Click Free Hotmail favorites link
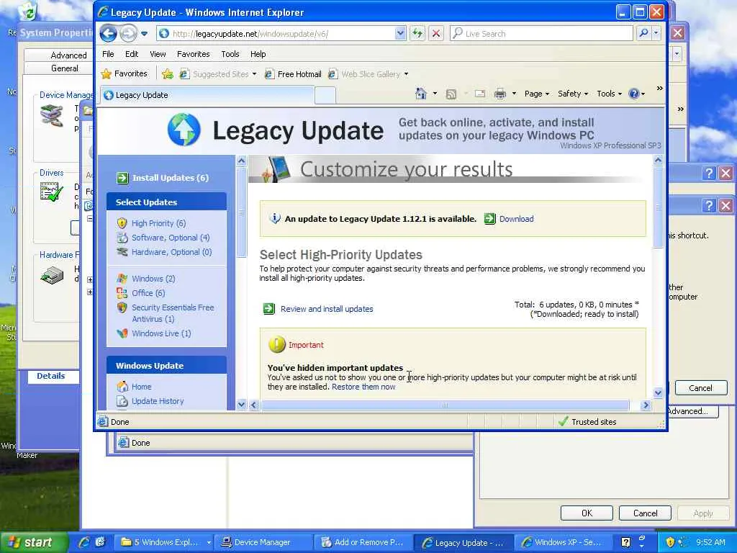 [x=293, y=74]
